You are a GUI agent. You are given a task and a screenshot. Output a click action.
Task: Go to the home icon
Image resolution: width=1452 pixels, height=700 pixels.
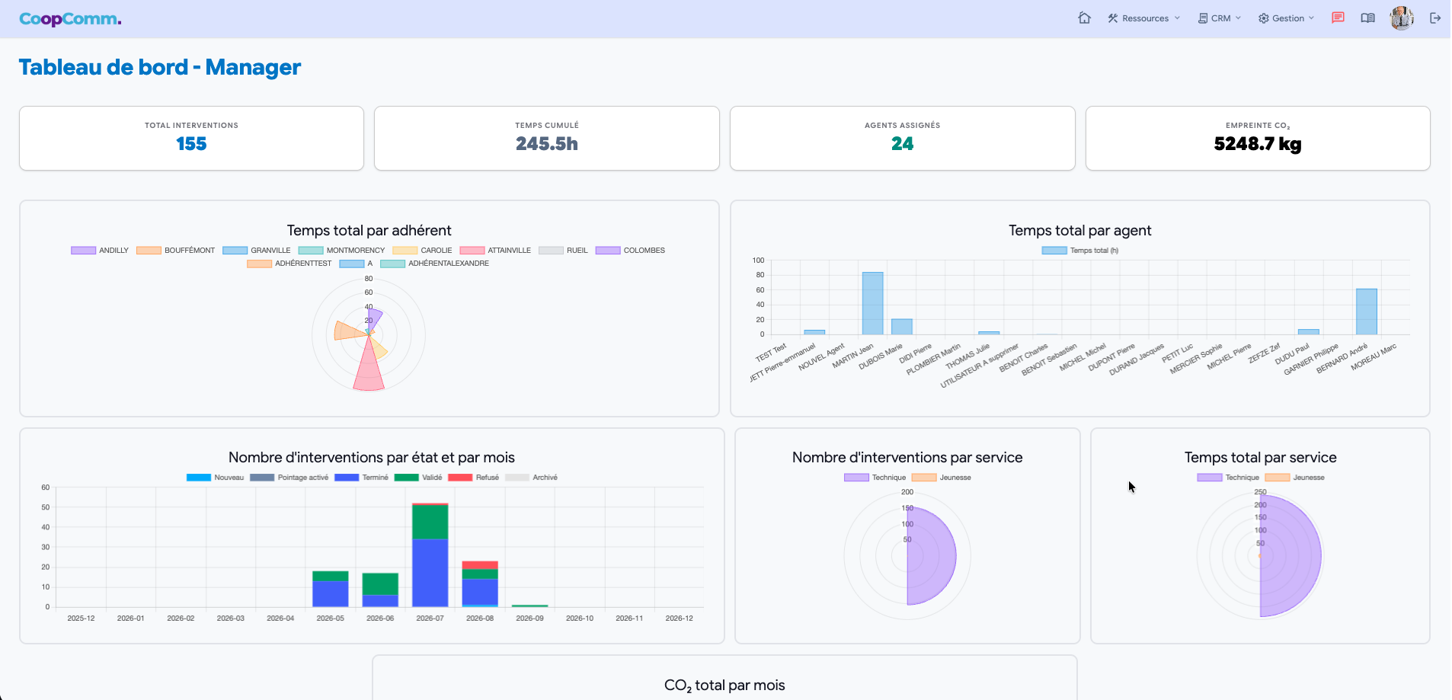tap(1084, 18)
